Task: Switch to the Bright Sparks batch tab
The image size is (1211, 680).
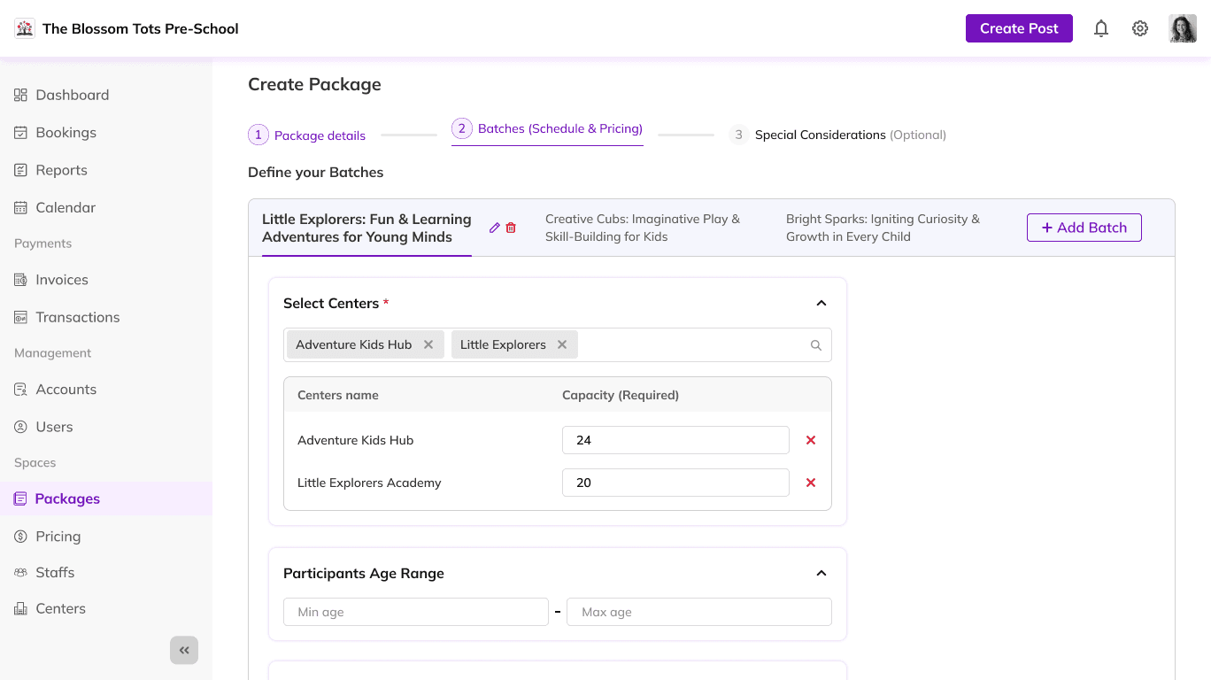Action: click(883, 228)
